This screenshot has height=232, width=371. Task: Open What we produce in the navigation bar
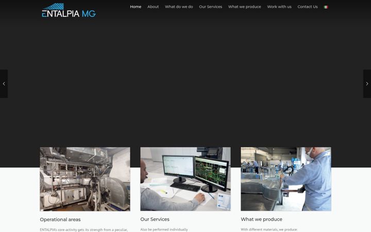tap(245, 7)
